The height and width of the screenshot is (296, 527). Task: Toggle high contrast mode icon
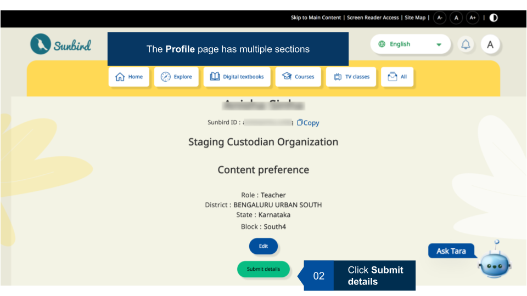tap(494, 18)
